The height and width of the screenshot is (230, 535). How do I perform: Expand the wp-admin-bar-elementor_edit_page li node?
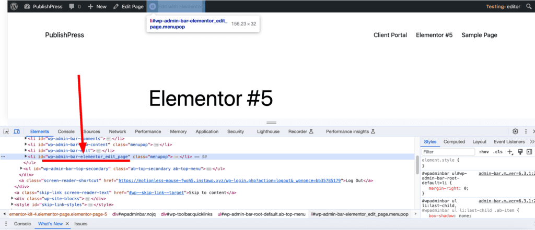point(26,156)
